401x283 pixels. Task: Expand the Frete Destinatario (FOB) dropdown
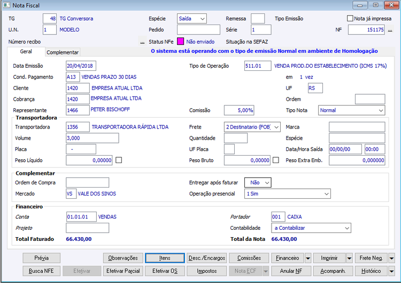tap(252, 127)
